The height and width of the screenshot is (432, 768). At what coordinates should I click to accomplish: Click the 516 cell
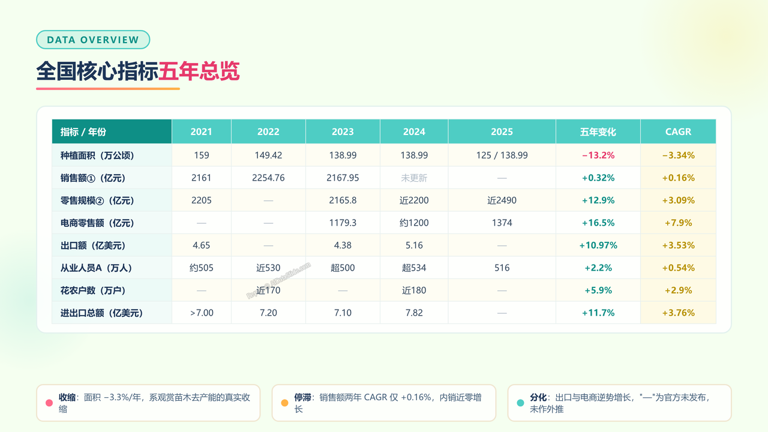click(x=502, y=268)
